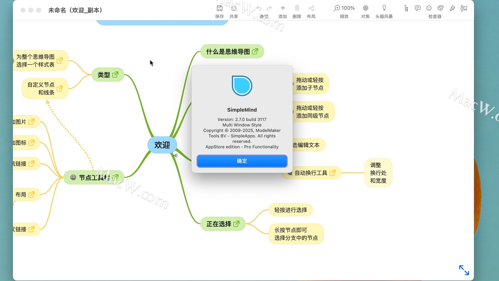Click the collapse toggle beside the 欢迎 node
Image resolution: width=499 pixels, height=281 pixels.
point(175,155)
